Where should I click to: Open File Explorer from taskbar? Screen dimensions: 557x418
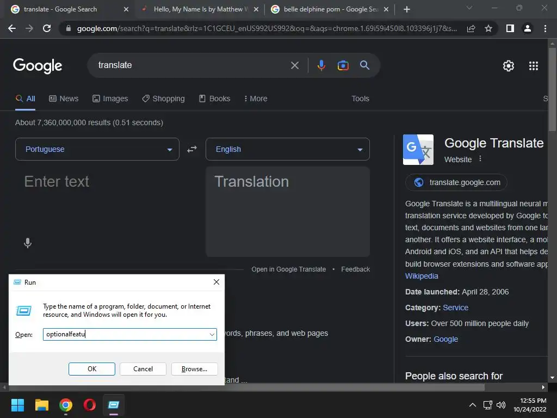click(41, 405)
